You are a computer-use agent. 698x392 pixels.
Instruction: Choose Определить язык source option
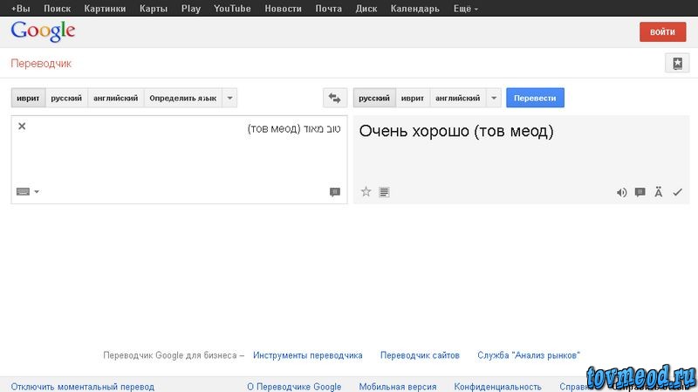click(x=183, y=98)
